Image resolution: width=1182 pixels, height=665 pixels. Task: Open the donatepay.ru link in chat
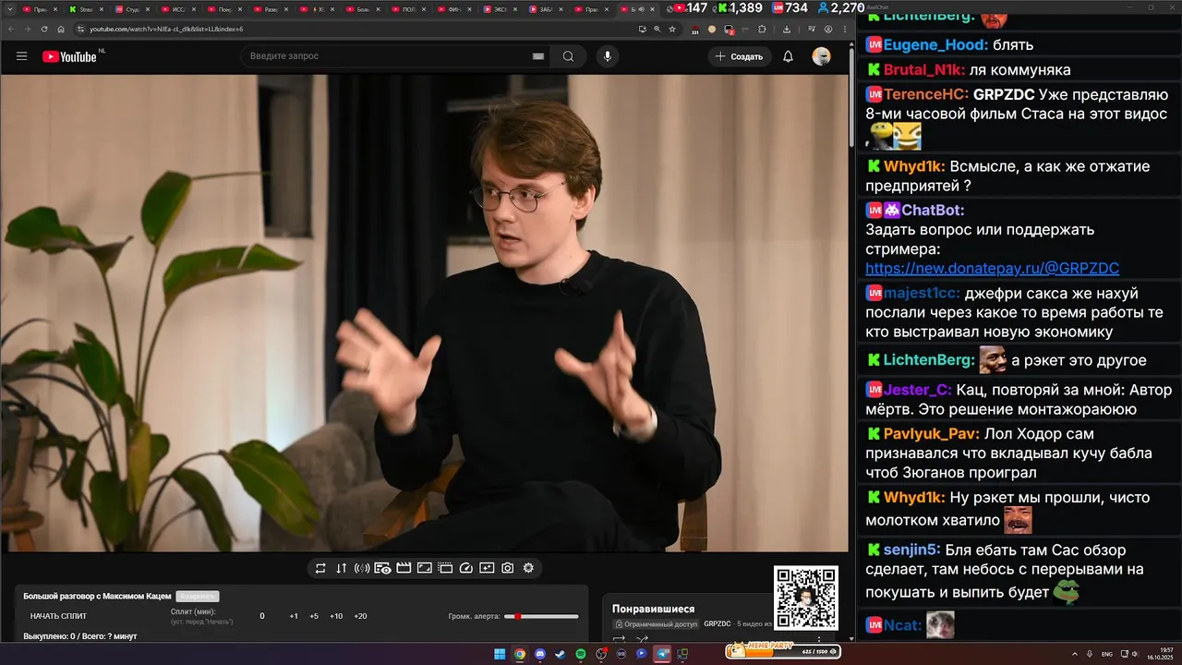[x=992, y=269]
